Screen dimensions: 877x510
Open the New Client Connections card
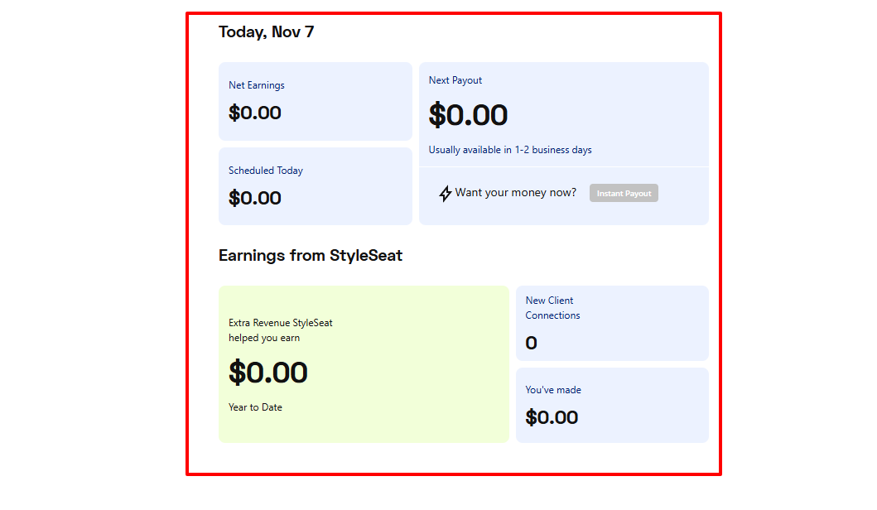point(612,323)
